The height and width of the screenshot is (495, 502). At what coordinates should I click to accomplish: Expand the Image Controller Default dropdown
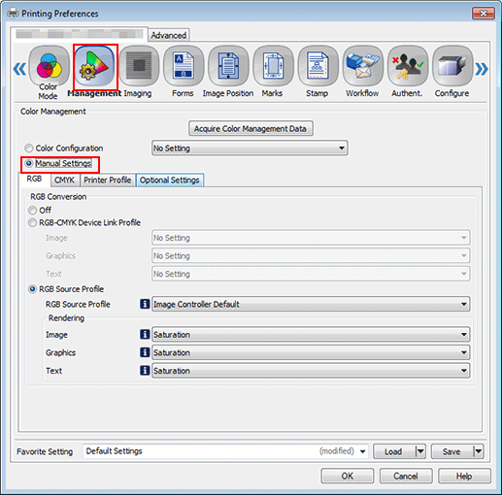(311, 304)
